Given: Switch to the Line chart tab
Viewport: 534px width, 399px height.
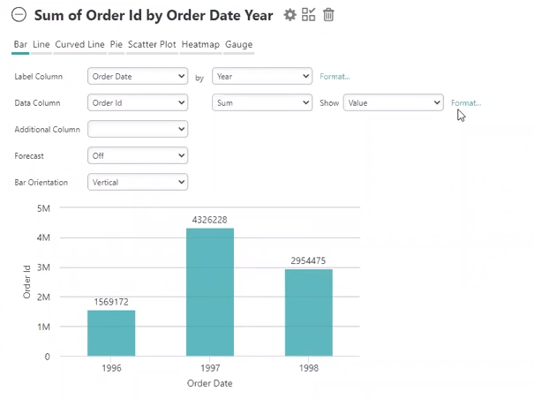Looking at the screenshot, I should tap(41, 45).
